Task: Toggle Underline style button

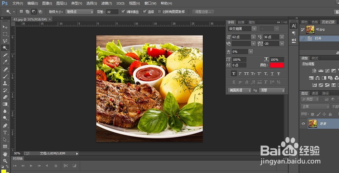Action: point(272,74)
